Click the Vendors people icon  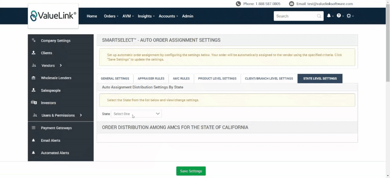[34, 65]
